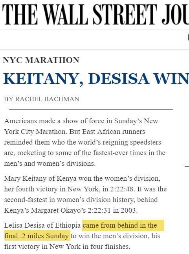Viewport: 189px width, 254px height.
Task: Click the blue KEITANY, DESISA WIN headline
Action: [x=96, y=79]
